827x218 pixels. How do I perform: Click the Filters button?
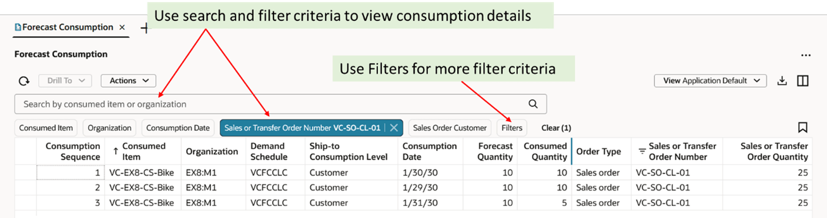point(512,128)
